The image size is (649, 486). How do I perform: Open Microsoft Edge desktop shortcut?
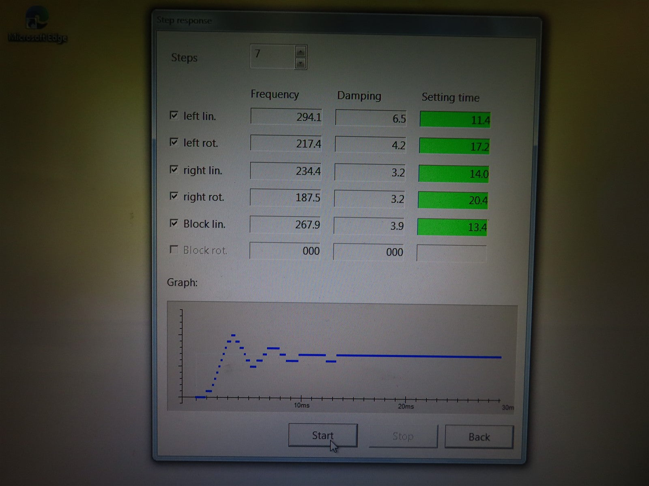[x=37, y=24]
